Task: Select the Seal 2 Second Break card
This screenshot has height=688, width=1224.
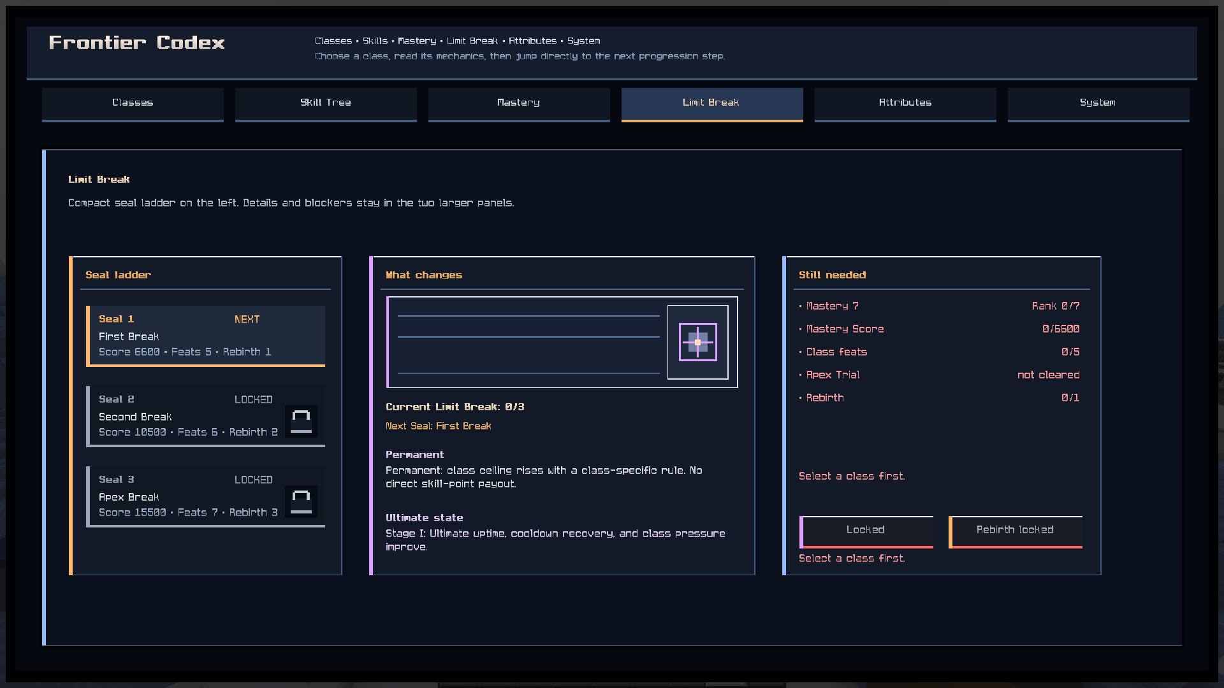Action: [205, 417]
